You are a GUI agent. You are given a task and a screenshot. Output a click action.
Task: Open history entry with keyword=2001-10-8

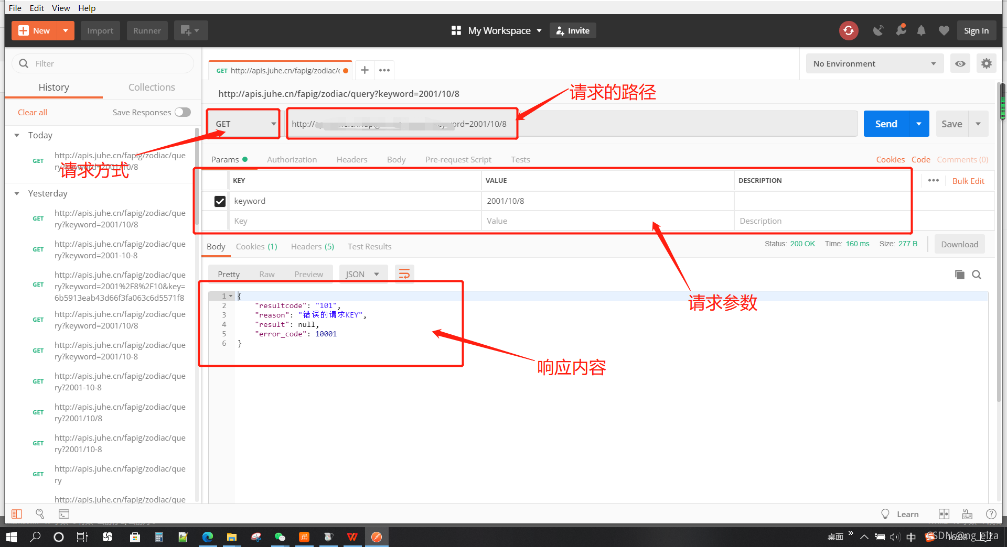point(120,250)
